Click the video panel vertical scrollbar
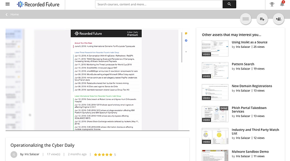The width and height of the screenshot is (290, 161). [x=182, y=47]
